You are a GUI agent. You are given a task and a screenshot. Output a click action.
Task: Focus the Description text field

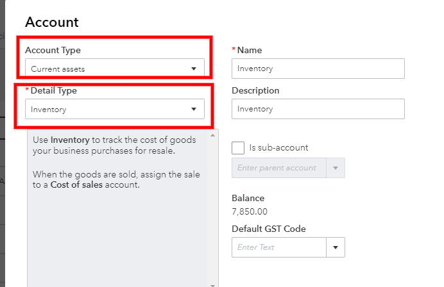[x=318, y=109]
